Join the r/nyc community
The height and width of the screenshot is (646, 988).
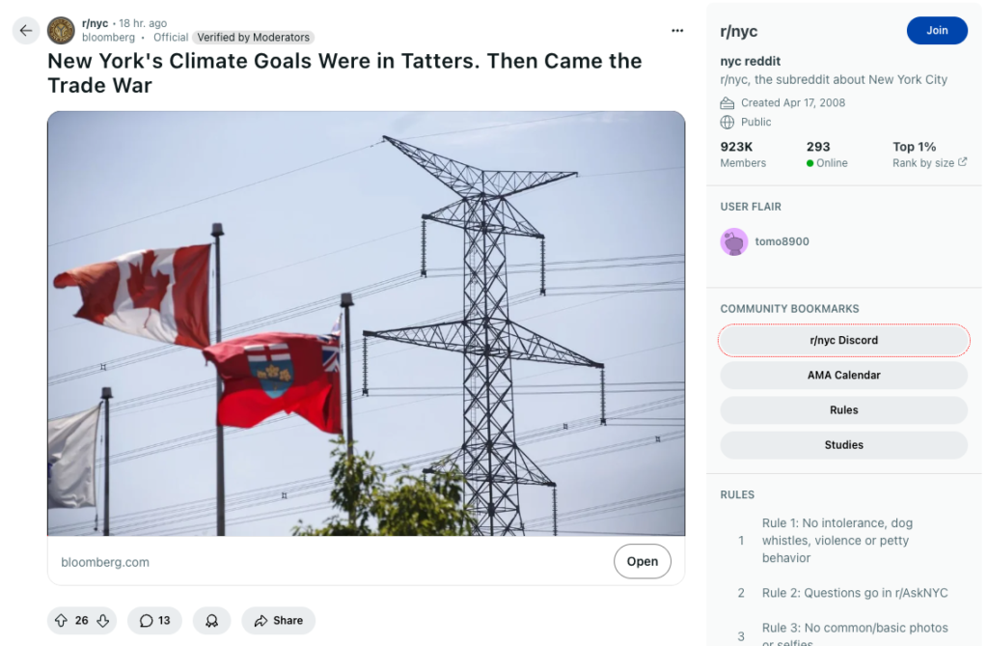click(937, 31)
